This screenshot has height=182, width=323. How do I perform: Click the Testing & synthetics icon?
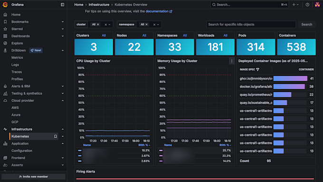click(5, 93)
